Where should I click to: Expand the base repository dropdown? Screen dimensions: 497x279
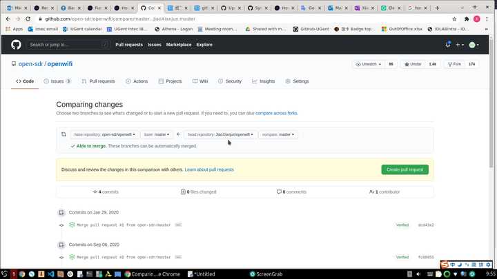point(105,134)
